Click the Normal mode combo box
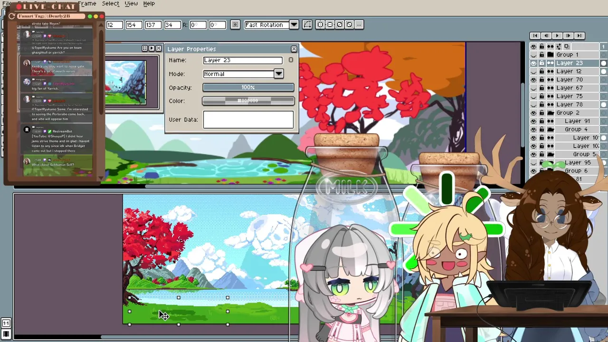Screen dimensions: 608x342 [x=243, y=74]
